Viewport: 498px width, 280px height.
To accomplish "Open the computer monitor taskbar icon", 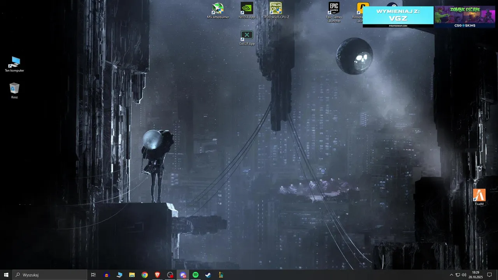I will tap(119, 275).
